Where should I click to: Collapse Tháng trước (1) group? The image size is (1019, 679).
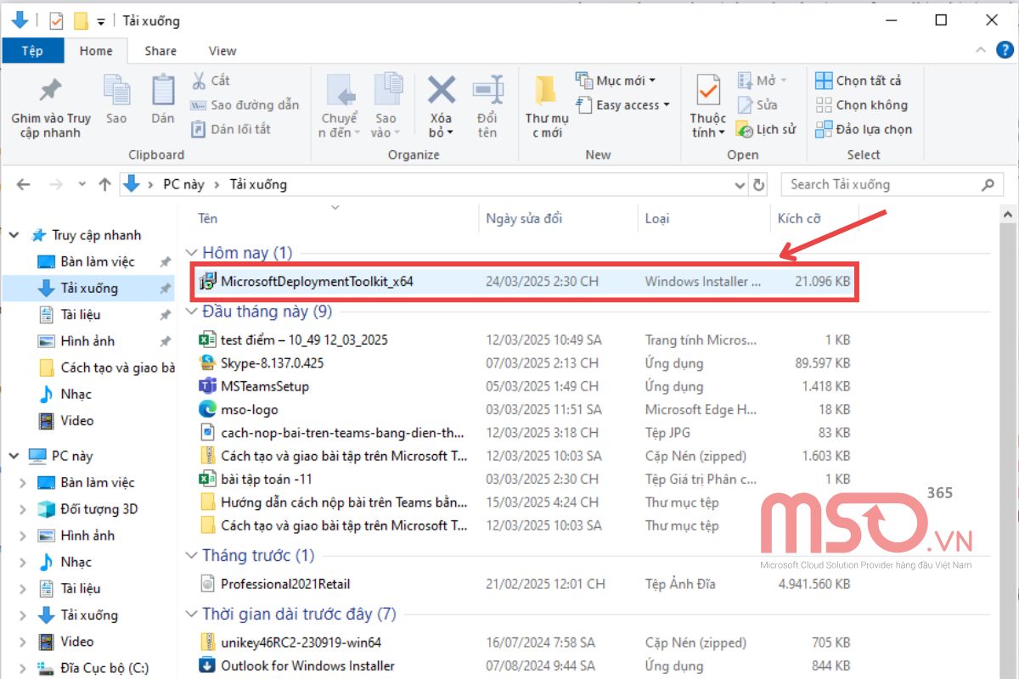[x=192, y=556]
